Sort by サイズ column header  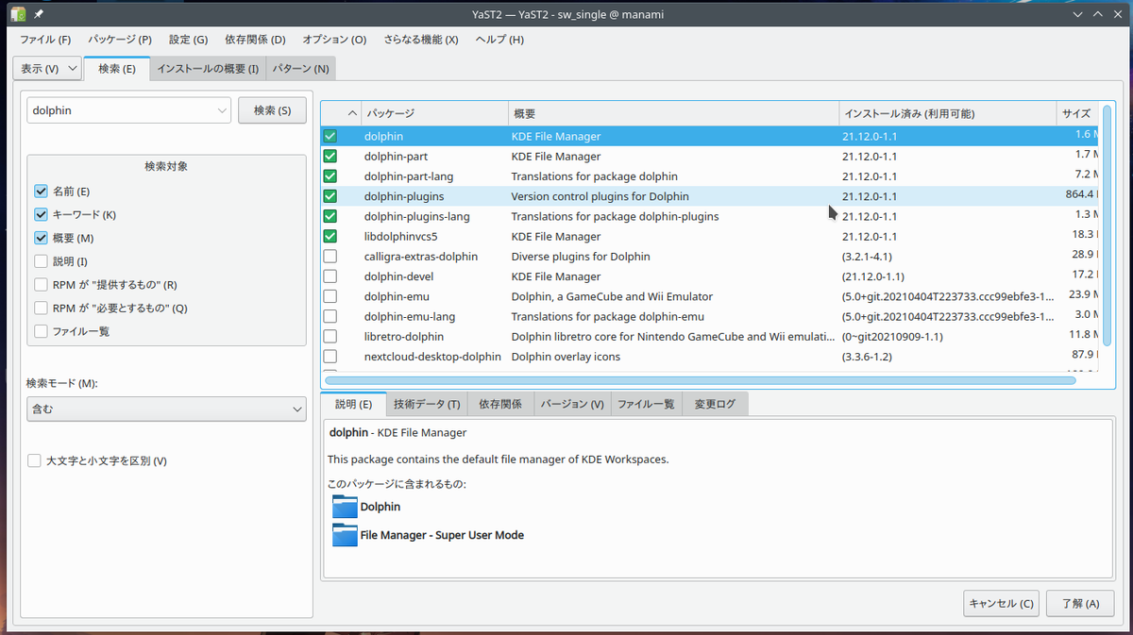(1078, 113)
